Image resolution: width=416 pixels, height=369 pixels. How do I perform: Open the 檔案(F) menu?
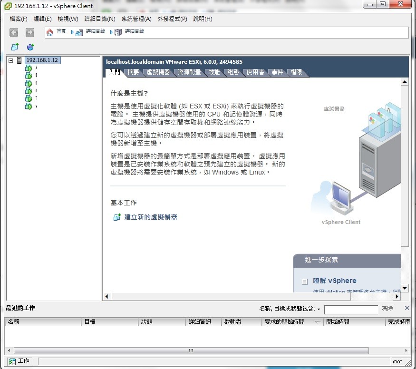click(x=19, y=19)
